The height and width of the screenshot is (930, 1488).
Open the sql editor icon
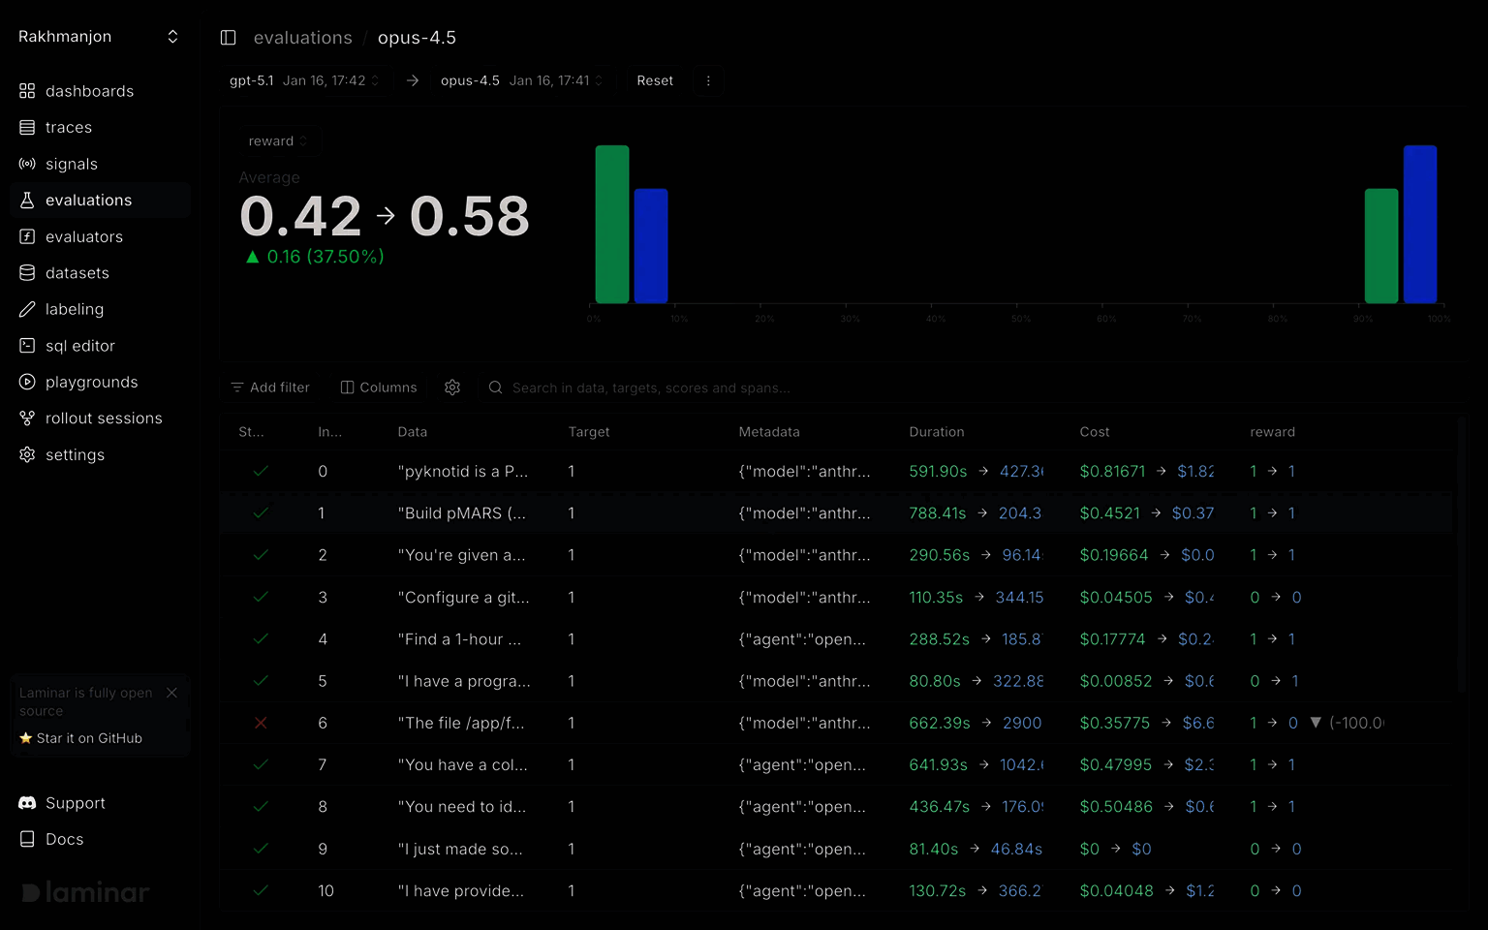tap(27, 346)
